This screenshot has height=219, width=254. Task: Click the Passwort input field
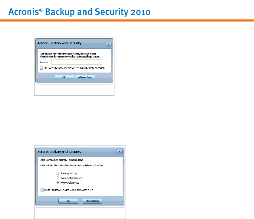tap(77, 62)
